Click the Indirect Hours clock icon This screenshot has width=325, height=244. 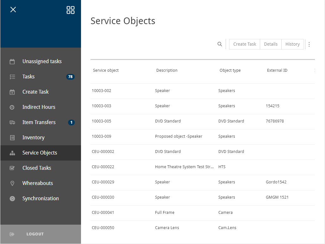tap(12, 107)
